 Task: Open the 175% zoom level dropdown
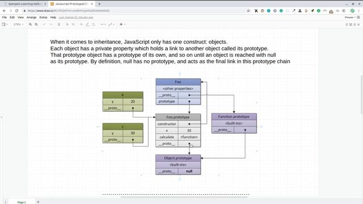click(18, 24)
